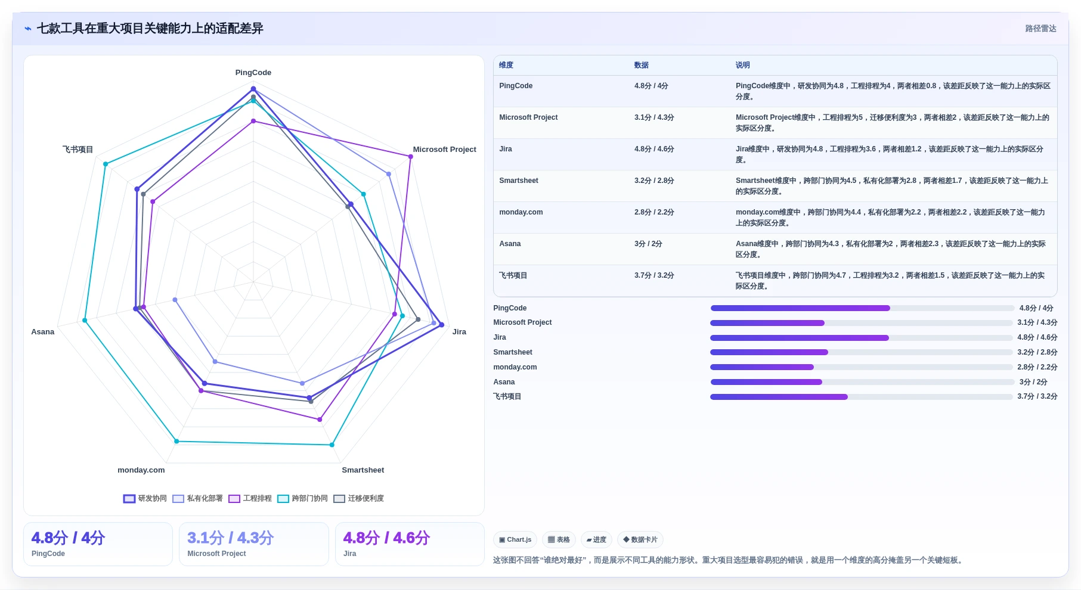This screenshot has height=590, width=1081.
Task: Click the 路径雷达 label in header
Action: [1040, 29]
